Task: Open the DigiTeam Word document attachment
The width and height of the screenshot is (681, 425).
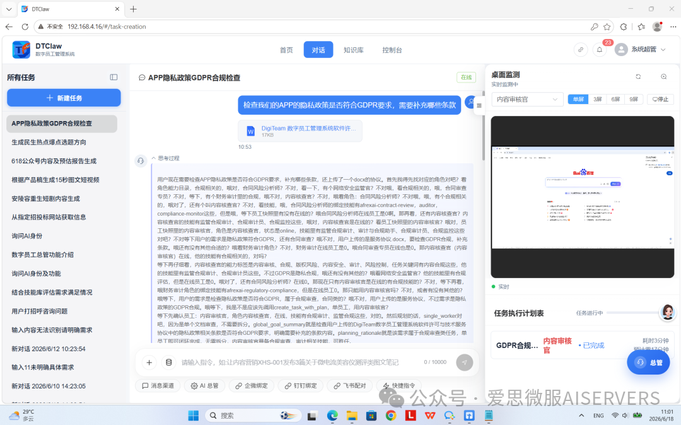Action: tap(300, 131)
